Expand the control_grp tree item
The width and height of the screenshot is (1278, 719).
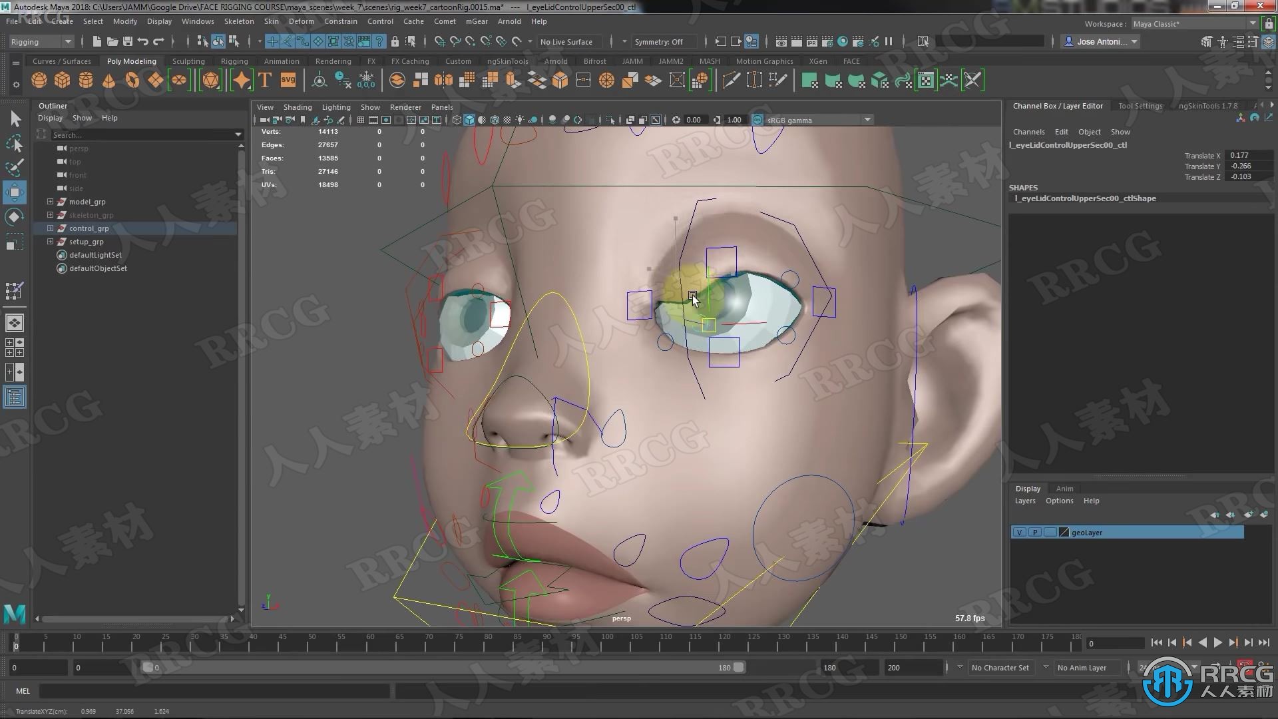pos(50,228)
